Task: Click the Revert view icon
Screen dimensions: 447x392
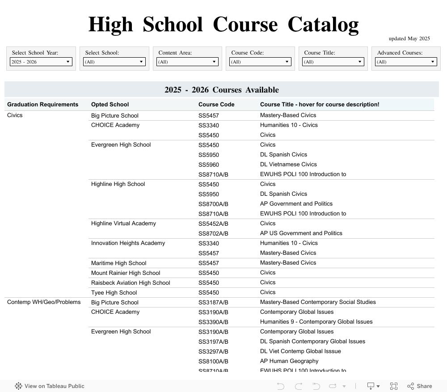Action: (316, 386)
